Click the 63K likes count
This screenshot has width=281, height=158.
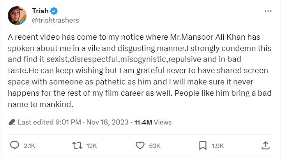[155, 146]
